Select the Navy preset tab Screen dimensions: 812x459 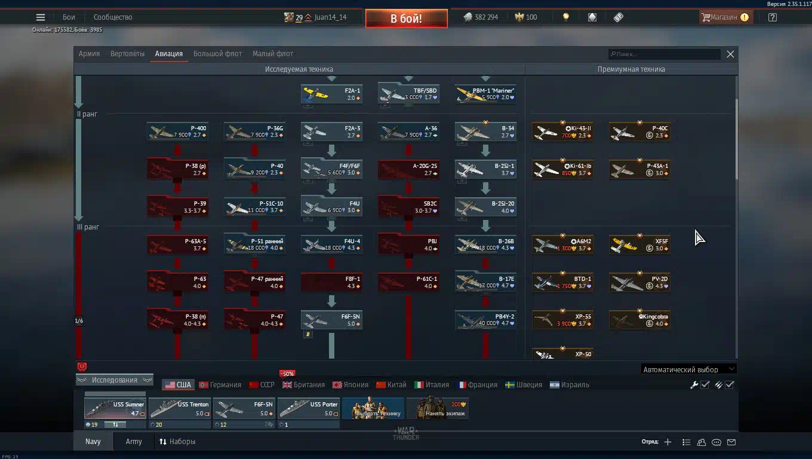tap(93, 442)
